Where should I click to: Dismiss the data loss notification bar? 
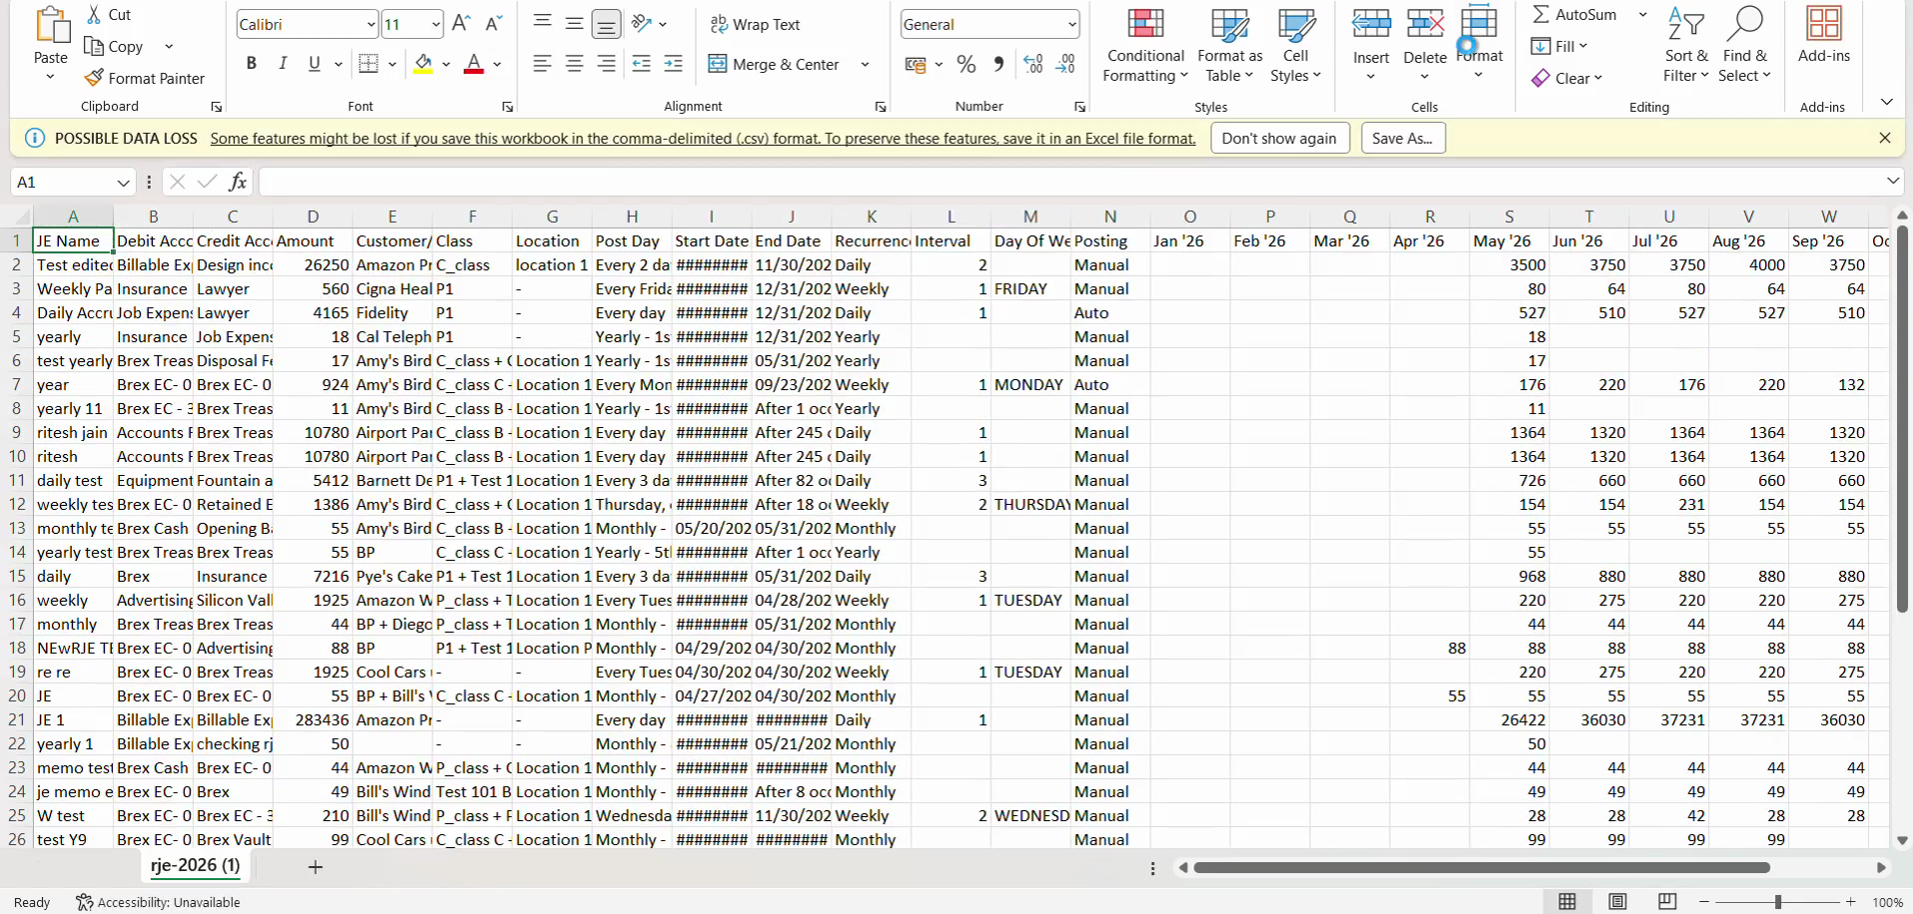1885,138
